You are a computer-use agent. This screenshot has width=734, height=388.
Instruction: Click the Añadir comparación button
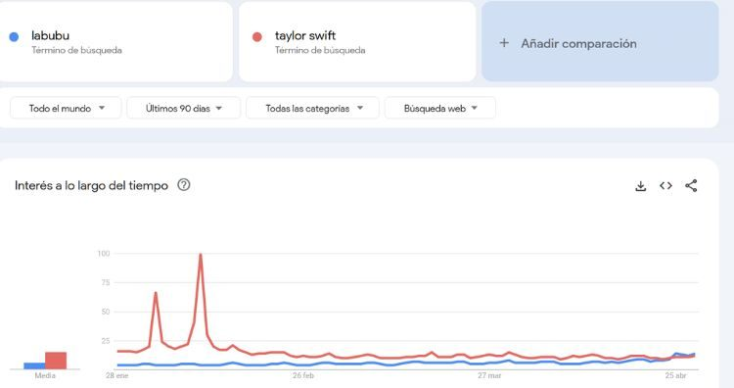tap(600, 42)
